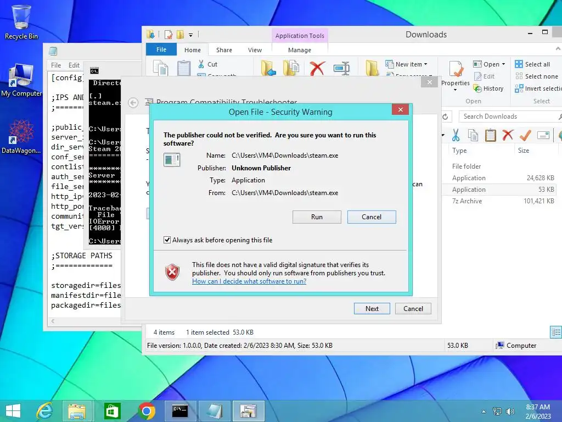Open the Windows Start button
The width and height of the screenshot is (562, 422).
click(13, 411)
